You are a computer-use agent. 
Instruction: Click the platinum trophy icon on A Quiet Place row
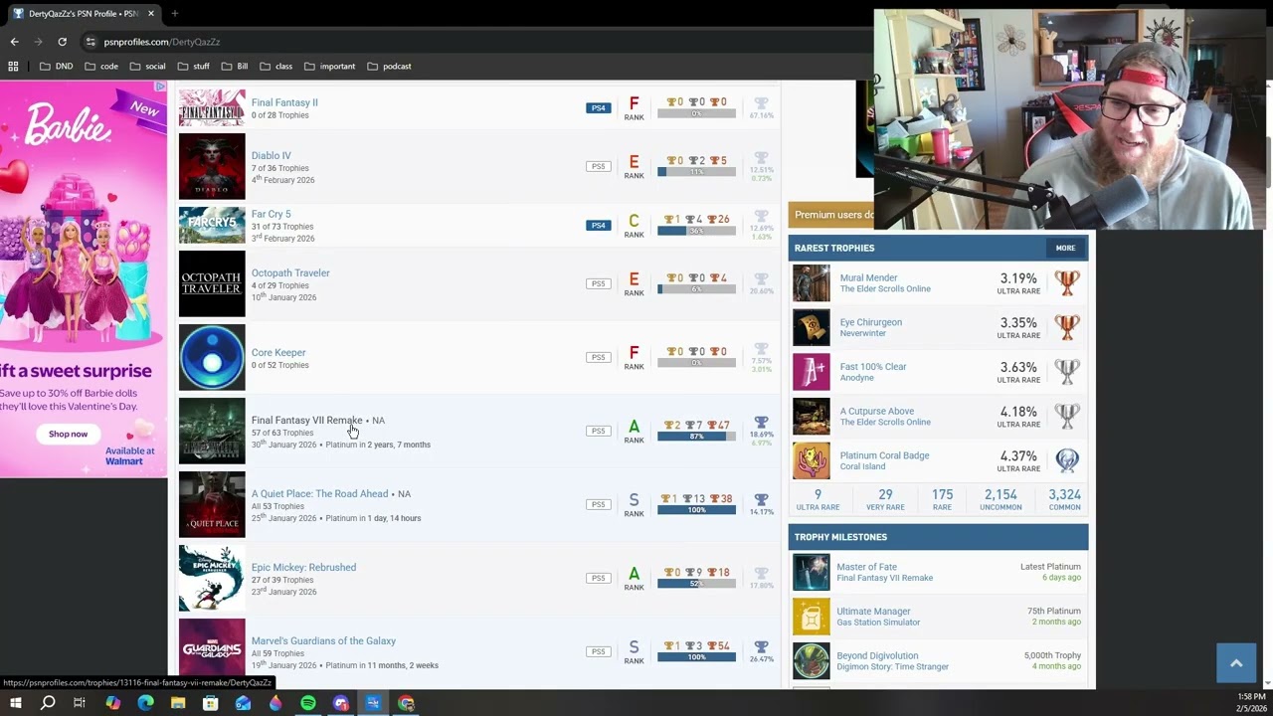pos(761,499)
